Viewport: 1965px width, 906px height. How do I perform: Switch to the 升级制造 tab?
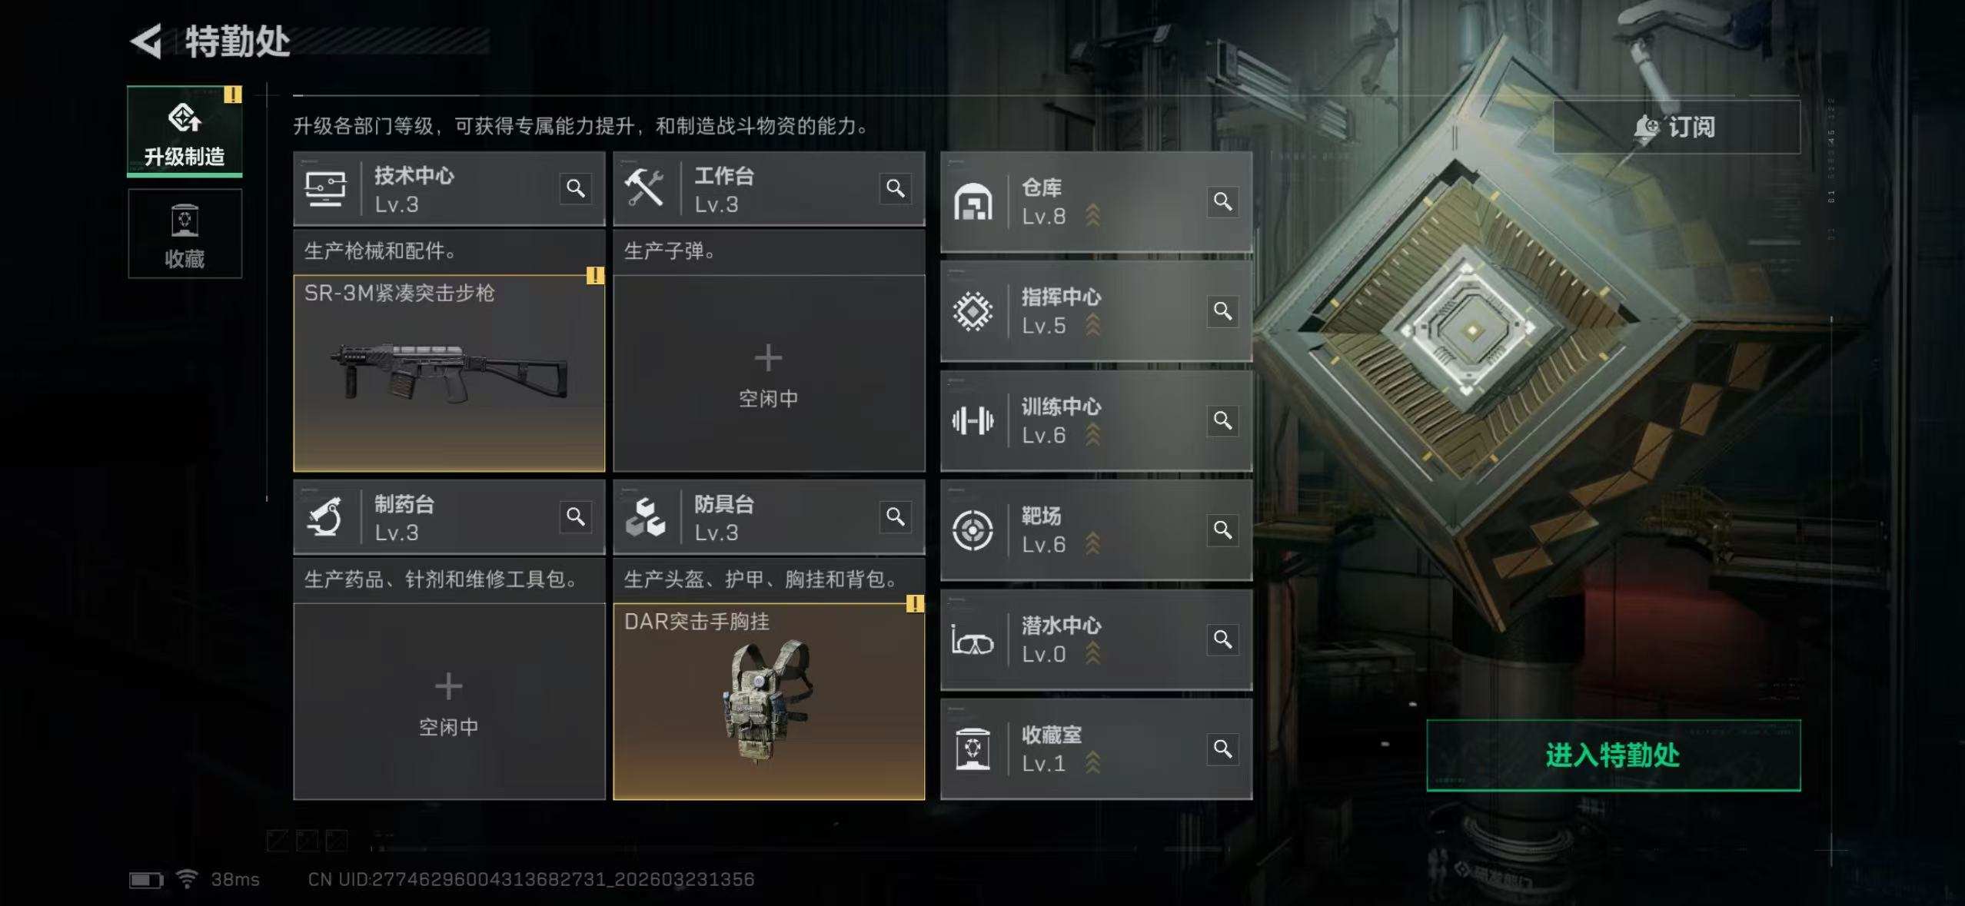pos(185,131)
